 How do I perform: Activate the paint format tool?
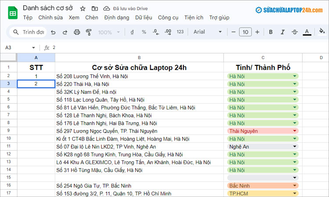click(x=89, y=32)
